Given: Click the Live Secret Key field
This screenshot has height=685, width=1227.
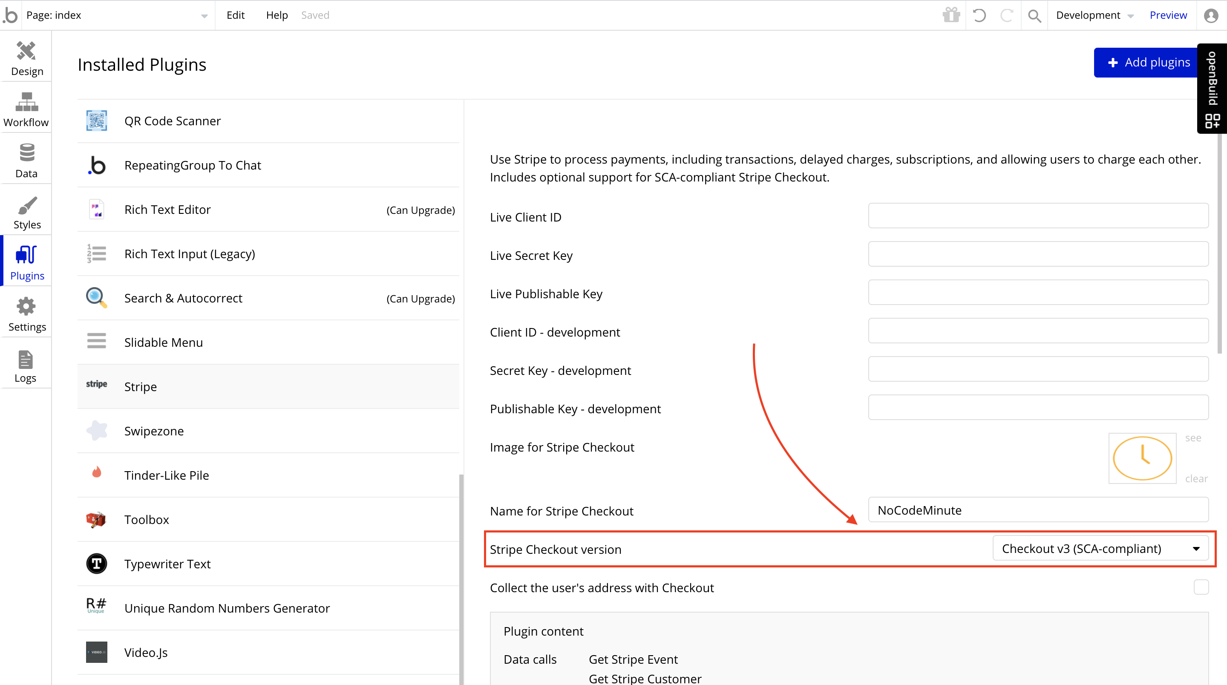Looking at the screenshot, I should (x=1038, y=254).
